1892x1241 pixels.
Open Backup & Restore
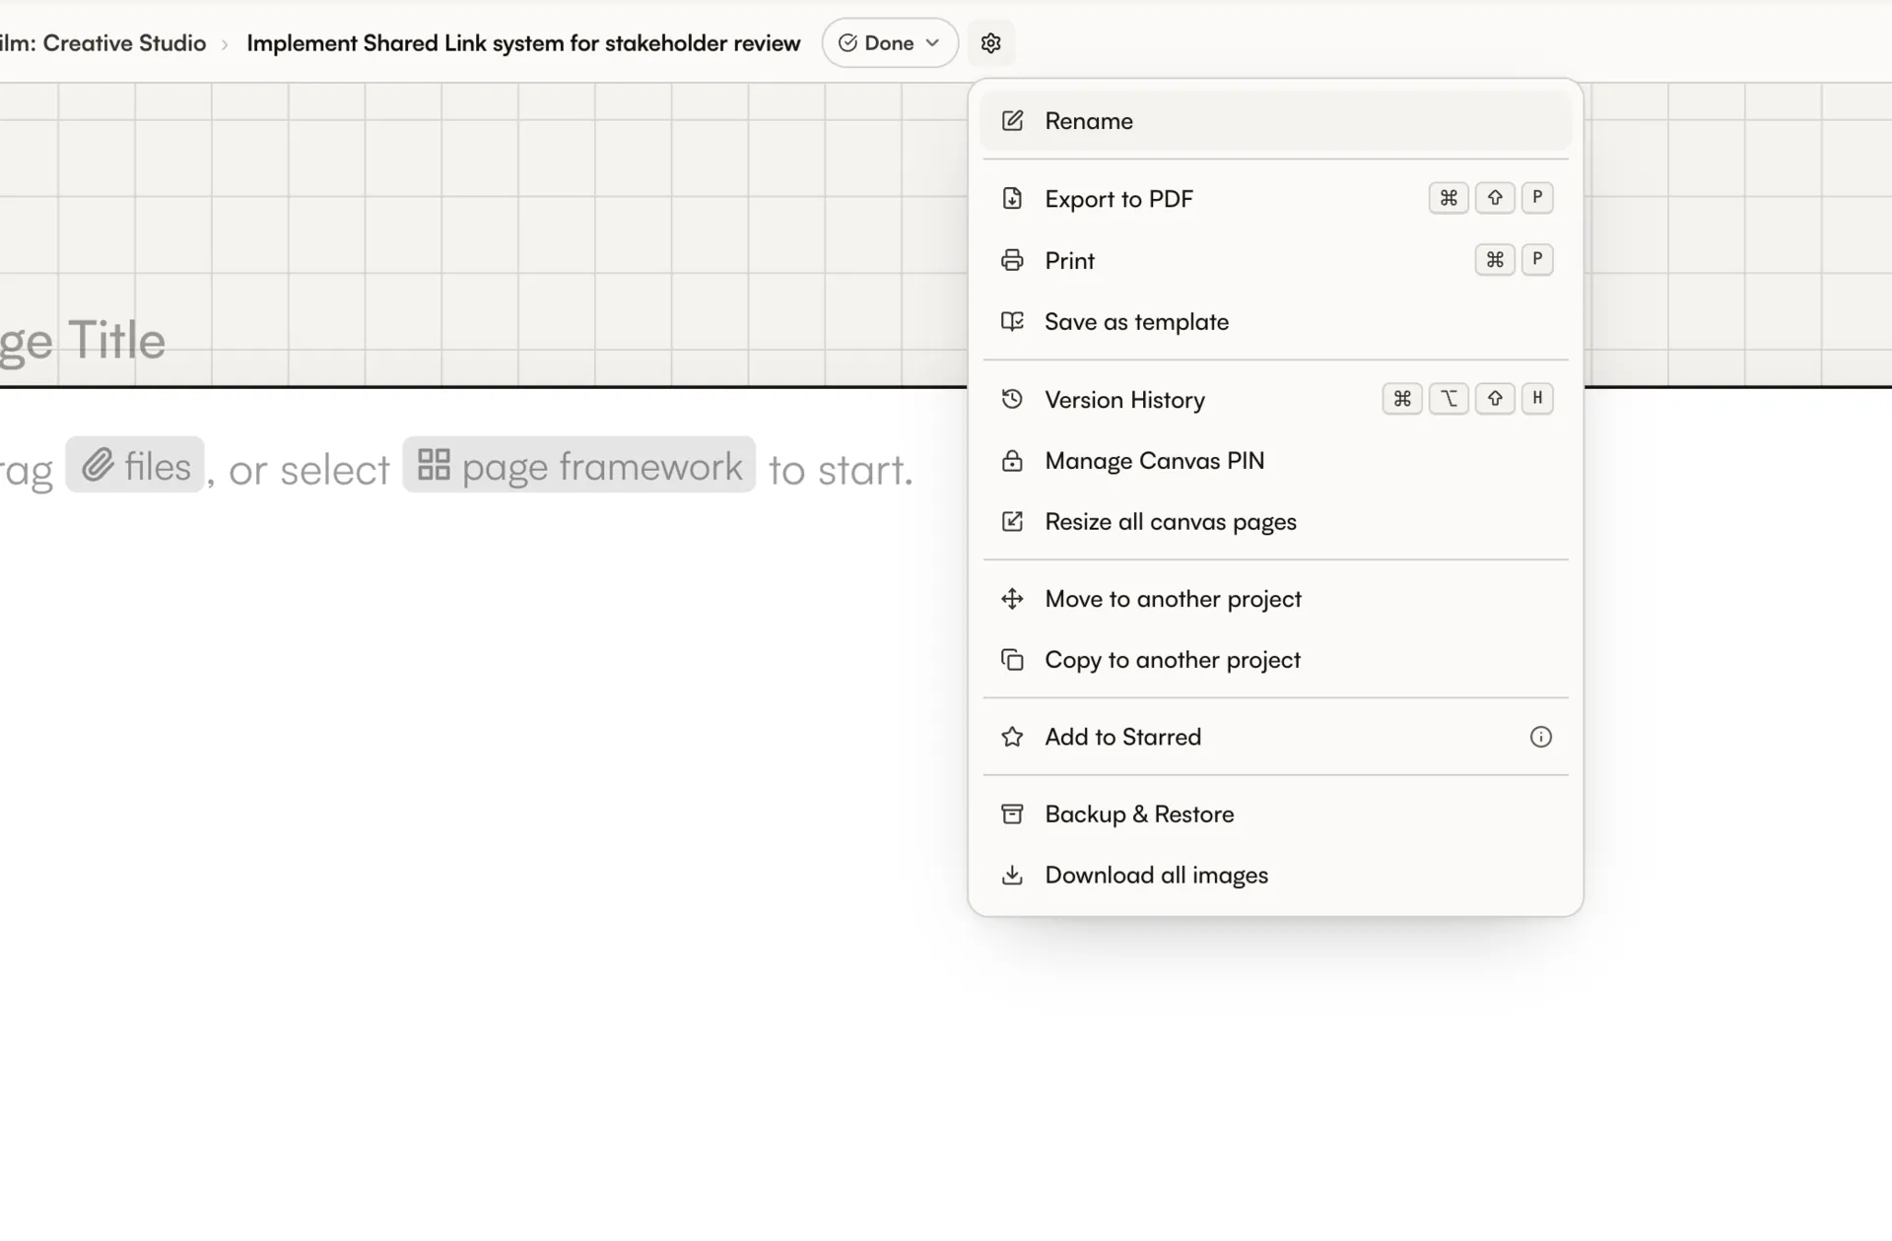1275,815
